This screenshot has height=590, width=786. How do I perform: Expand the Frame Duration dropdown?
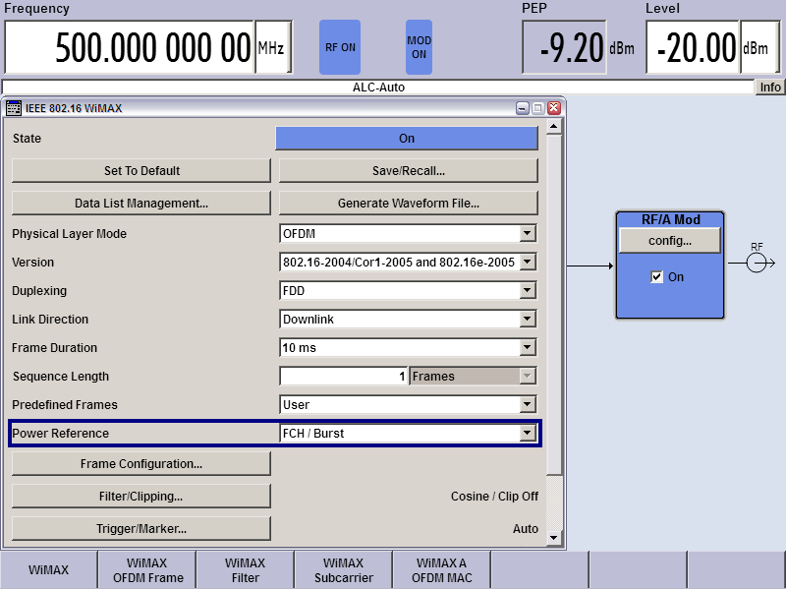pos(527,348)
